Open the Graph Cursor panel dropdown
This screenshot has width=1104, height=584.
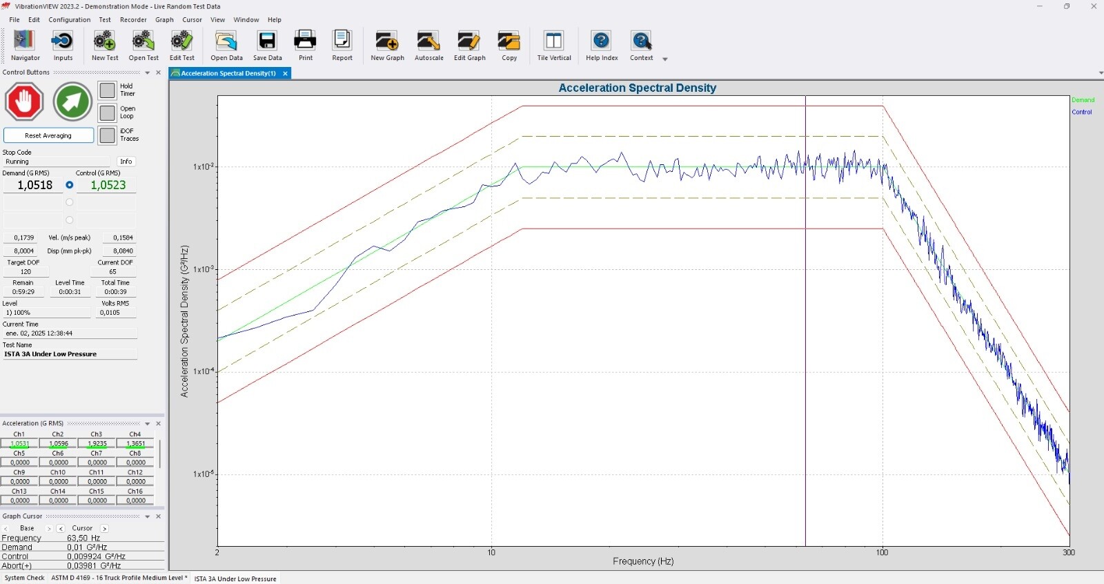click(x=147, y=516)
